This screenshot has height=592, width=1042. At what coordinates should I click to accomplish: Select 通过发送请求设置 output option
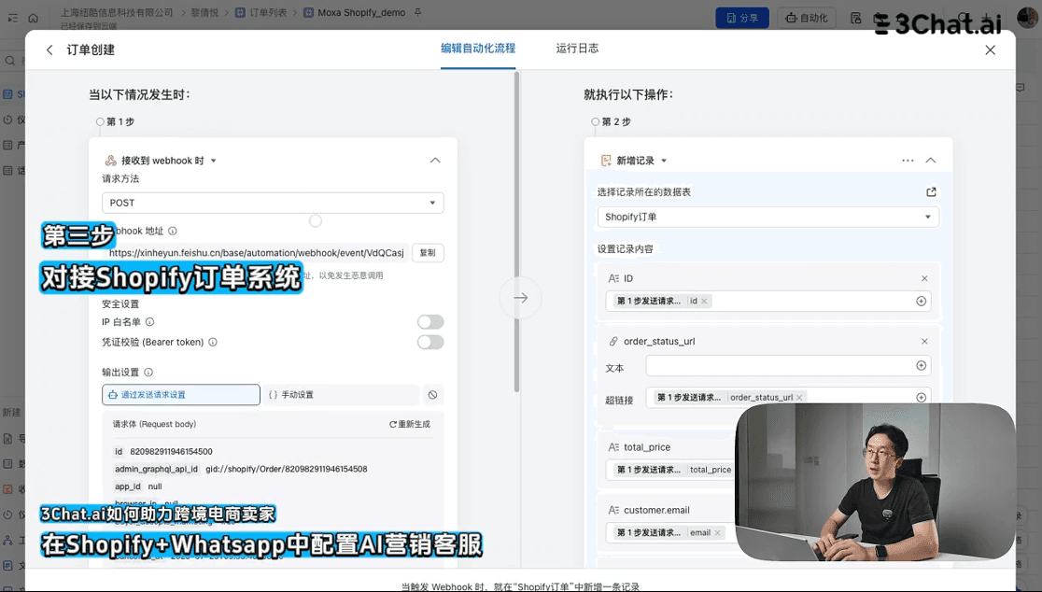pyautogui.click(x=181, y=395)
